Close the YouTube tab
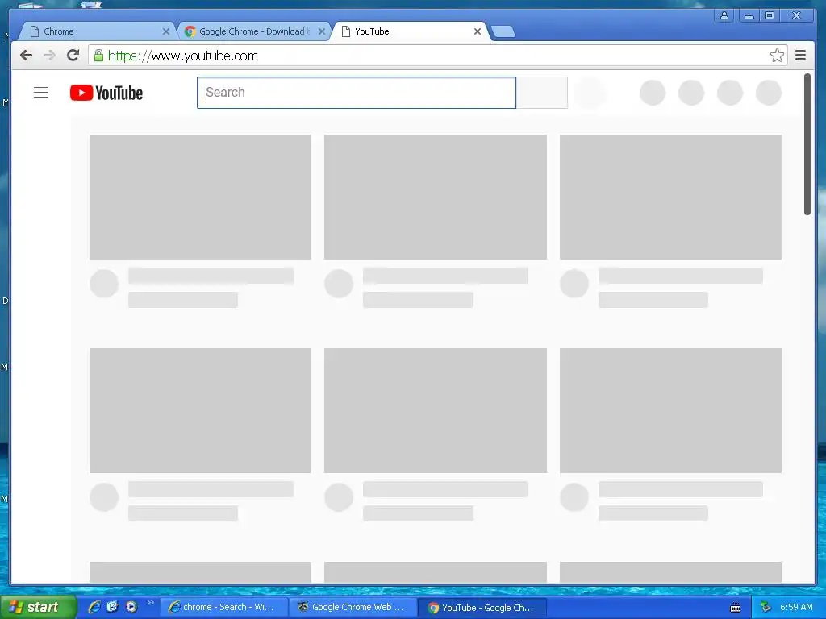Viewport: 826px width, 619px height. [478, 31]
